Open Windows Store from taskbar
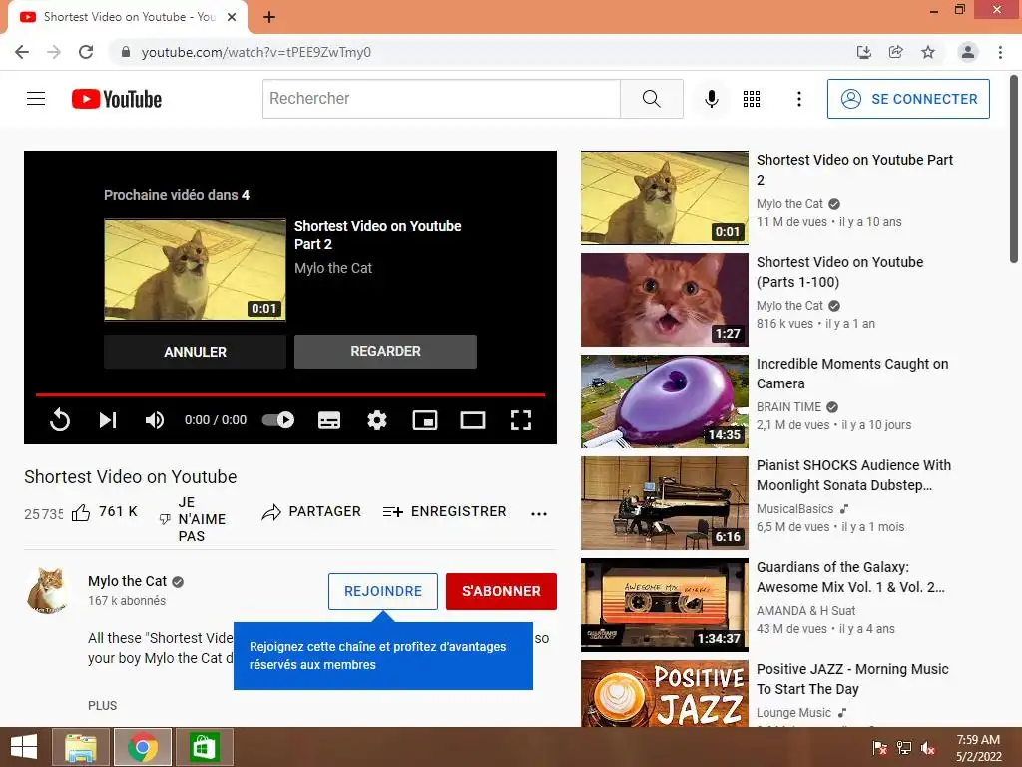This screenshot has height=767, width=1022. tap(204, 747)
